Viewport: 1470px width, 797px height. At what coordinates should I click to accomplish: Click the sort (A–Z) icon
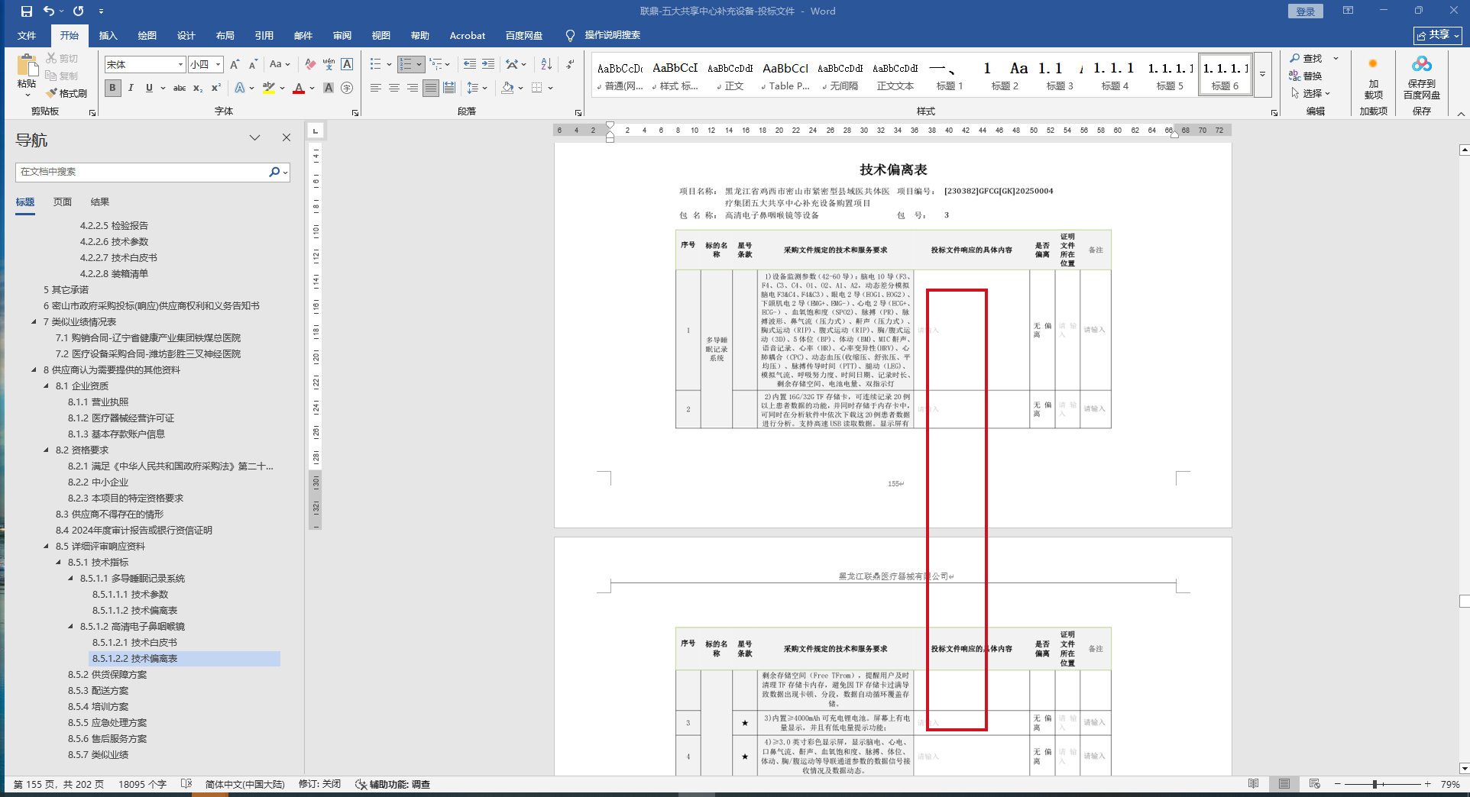(x=546, y=64)
